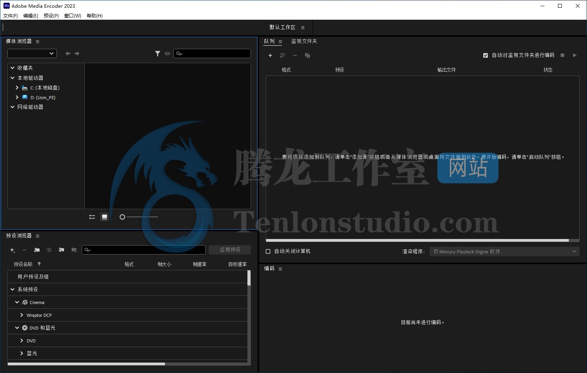Open the 窗口(W) menu
Screen dimensions: 587x373
coord(73,16)
